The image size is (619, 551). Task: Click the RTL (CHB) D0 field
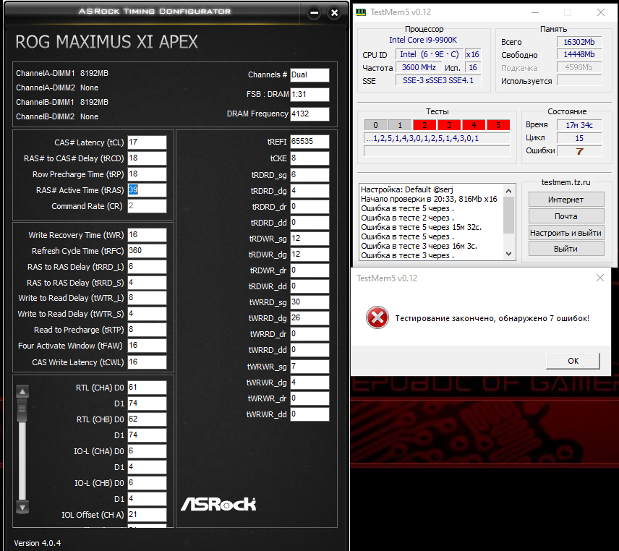pos(147,419)
